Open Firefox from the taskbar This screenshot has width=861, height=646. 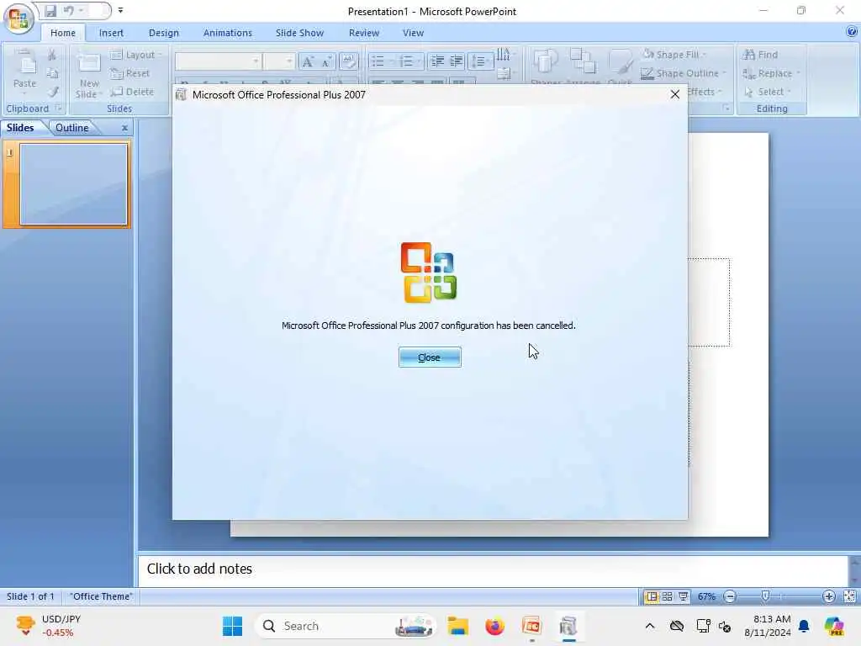(494, 626)
